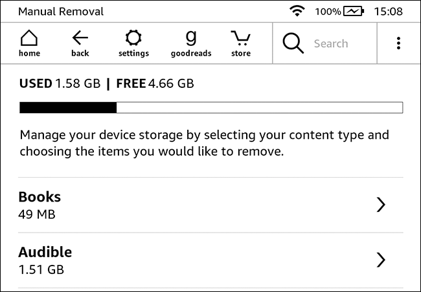Open the Books storage category

[x=194, y=205]
